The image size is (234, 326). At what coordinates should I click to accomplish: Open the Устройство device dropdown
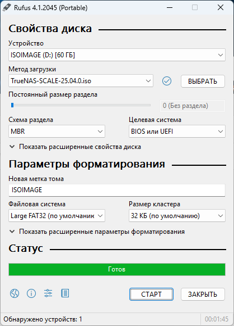pos(117,55)
